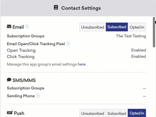Click the Contact Settings book icon
The image size is (156, 117).
pyautogui.click(x=56, y=8)
